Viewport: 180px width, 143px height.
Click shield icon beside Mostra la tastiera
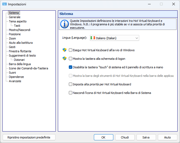65,58
